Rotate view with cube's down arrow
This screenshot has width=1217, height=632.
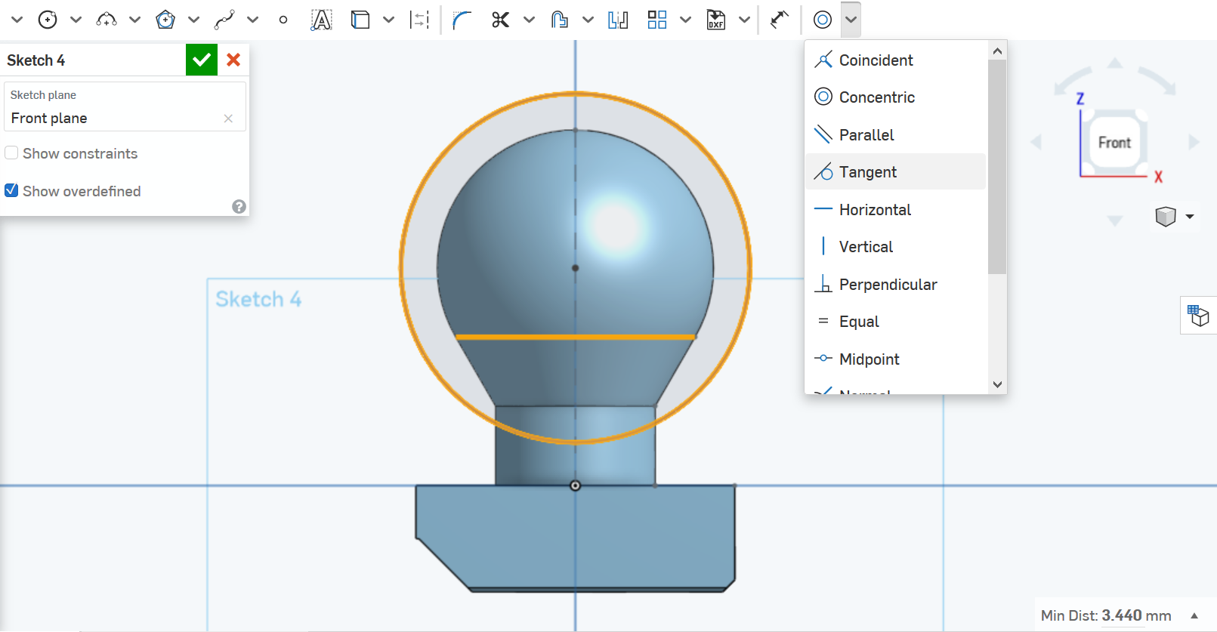pos(1115,220)
